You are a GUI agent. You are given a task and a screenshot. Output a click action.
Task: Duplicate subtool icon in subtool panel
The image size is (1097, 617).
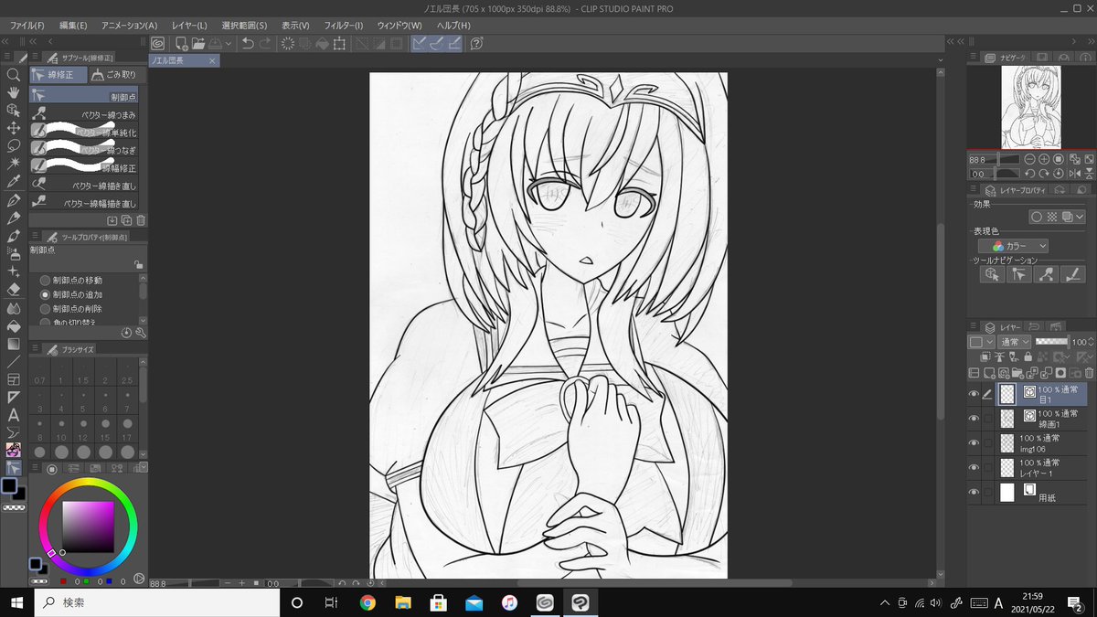[x=126, y=220]
